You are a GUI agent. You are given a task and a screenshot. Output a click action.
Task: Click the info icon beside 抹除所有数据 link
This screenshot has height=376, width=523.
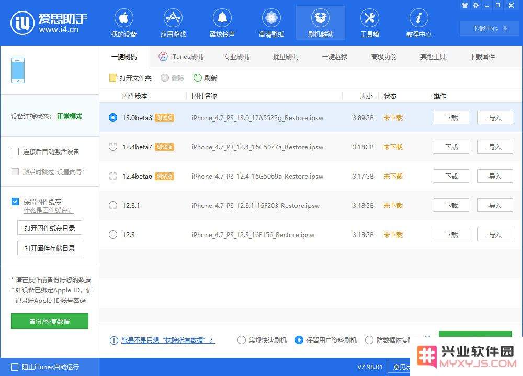pyautogui.click(x=113, y=340)
